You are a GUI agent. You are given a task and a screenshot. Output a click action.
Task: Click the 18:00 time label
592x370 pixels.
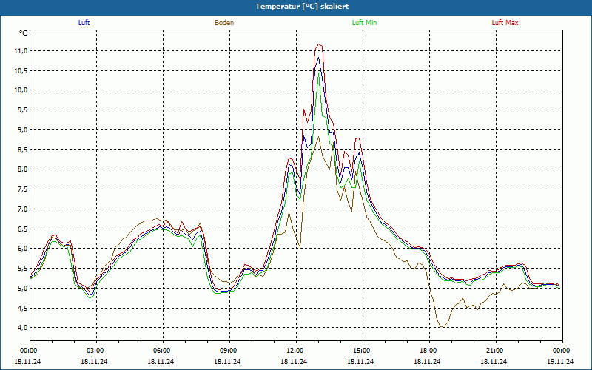[429, 351]
